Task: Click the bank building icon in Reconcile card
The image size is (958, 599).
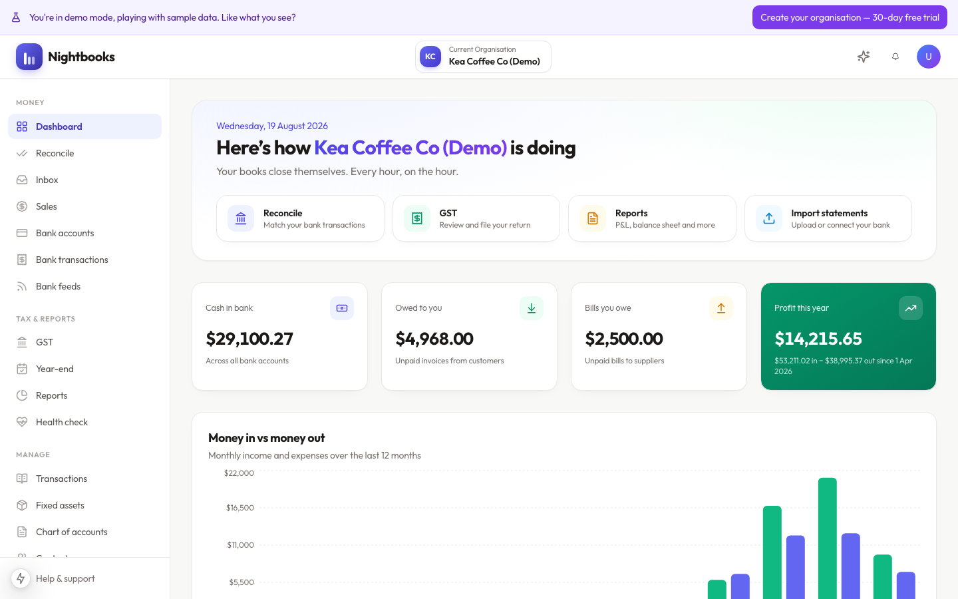Action: (241, 218)
